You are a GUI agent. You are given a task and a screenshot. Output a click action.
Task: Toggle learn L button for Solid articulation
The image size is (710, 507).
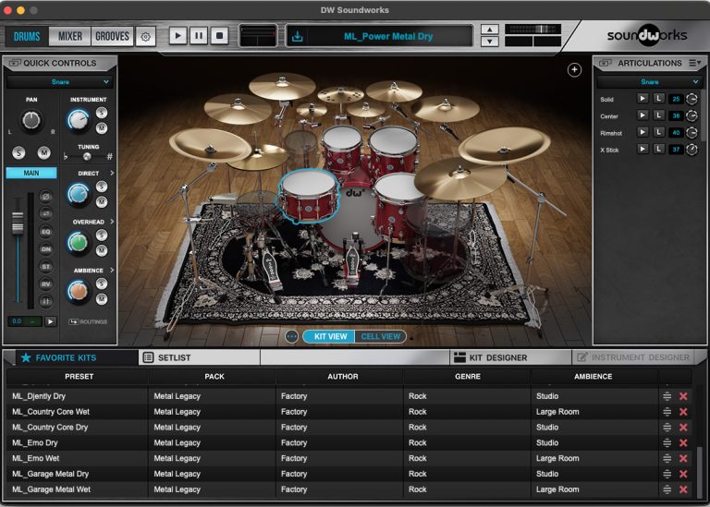point(659,98)
